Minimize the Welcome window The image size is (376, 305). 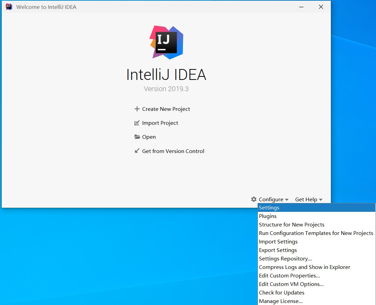[x=301, y=7]
